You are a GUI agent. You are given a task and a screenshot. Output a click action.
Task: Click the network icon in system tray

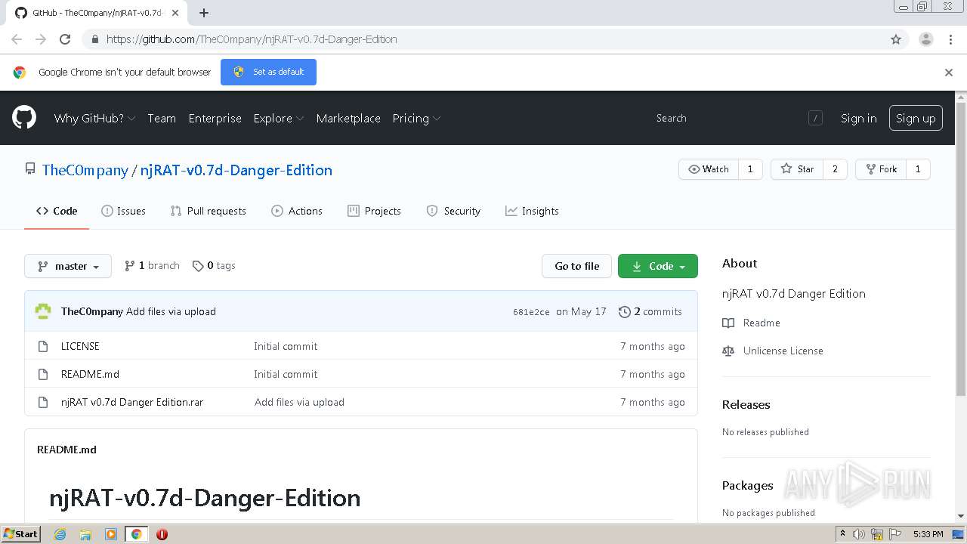pyautogui.click(x=876, y=534)
